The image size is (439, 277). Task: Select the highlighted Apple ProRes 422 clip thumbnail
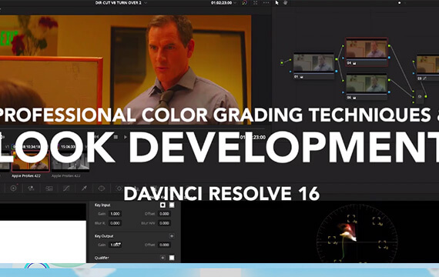pyautogui.click(x=31, y=161)
